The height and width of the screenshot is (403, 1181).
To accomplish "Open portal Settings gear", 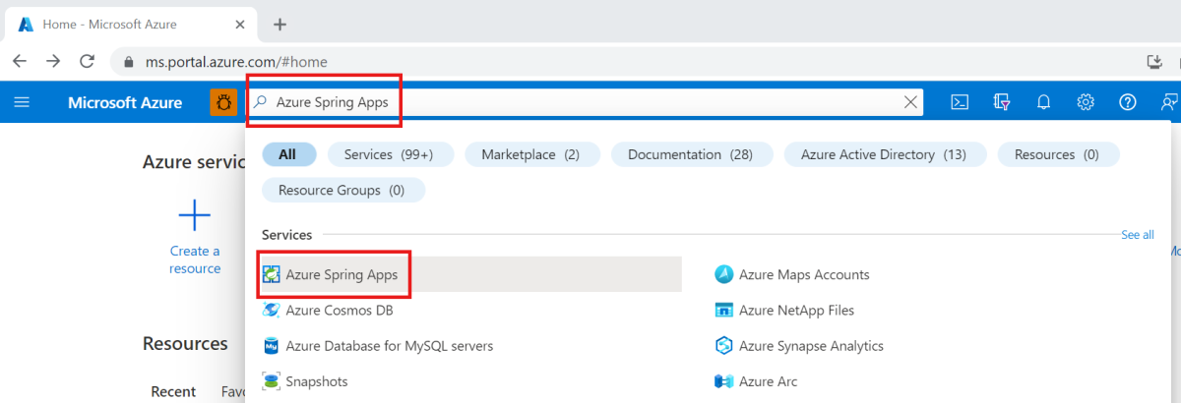I will pos(1086,102).
